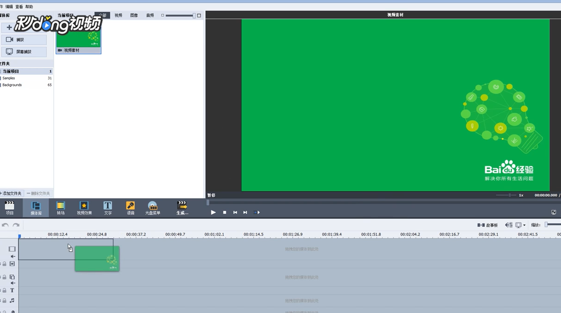Image resolution: width=561 pixels, height=313 pixels.
Task: Switch to the 全部 (All) media filter tab
Action: (x=102, y=15)
